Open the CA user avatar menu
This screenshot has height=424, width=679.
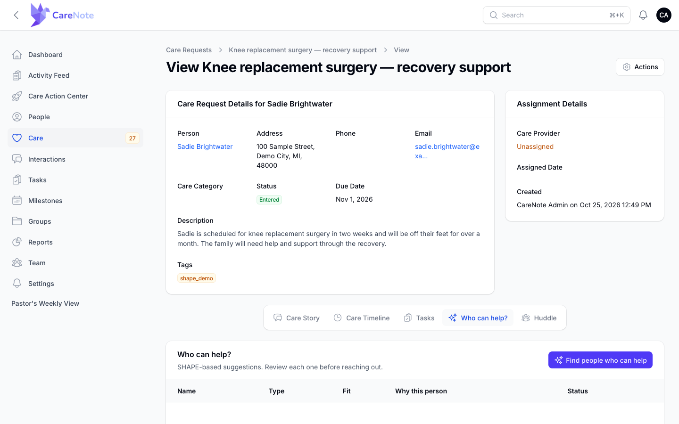pos(664,15)
